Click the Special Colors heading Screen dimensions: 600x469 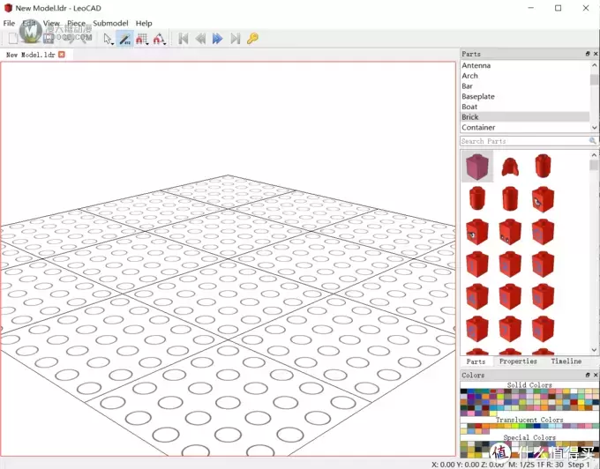click(x=529, y=437)
